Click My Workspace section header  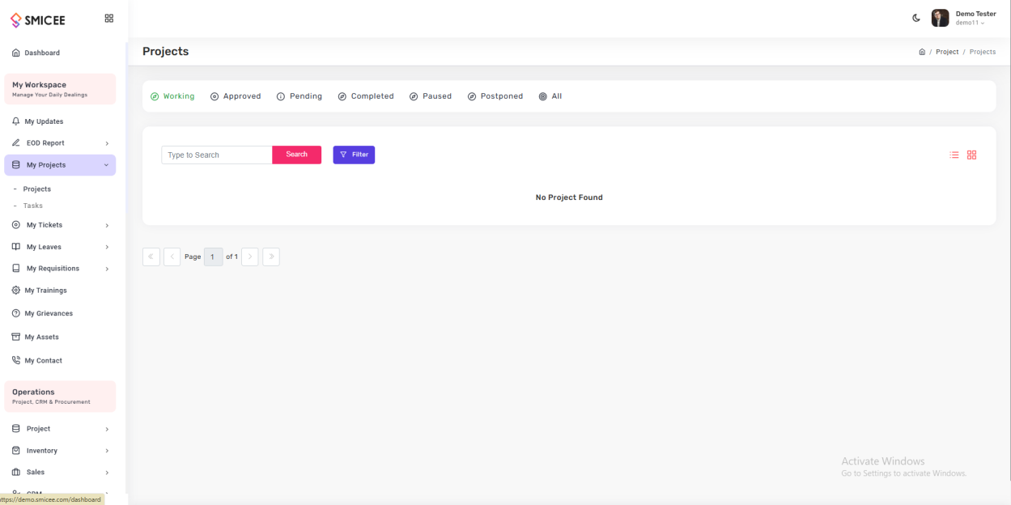point(60,89)
